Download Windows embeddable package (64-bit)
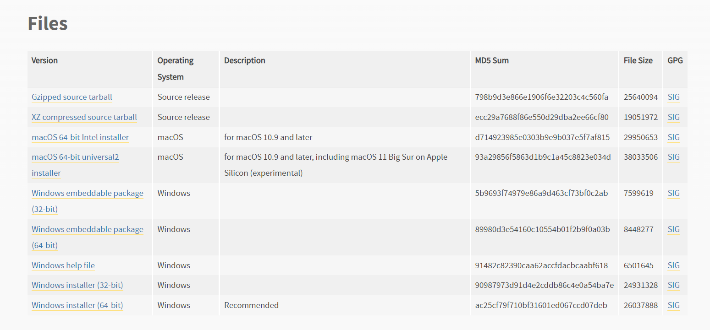This screenshot has width=710, height=330. pos(88,229)
